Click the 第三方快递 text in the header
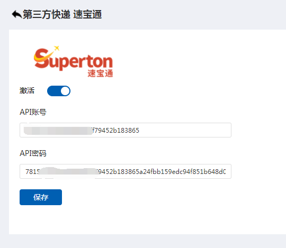The height and width of the screenshot is (248, 286). (x=47, y=14)
